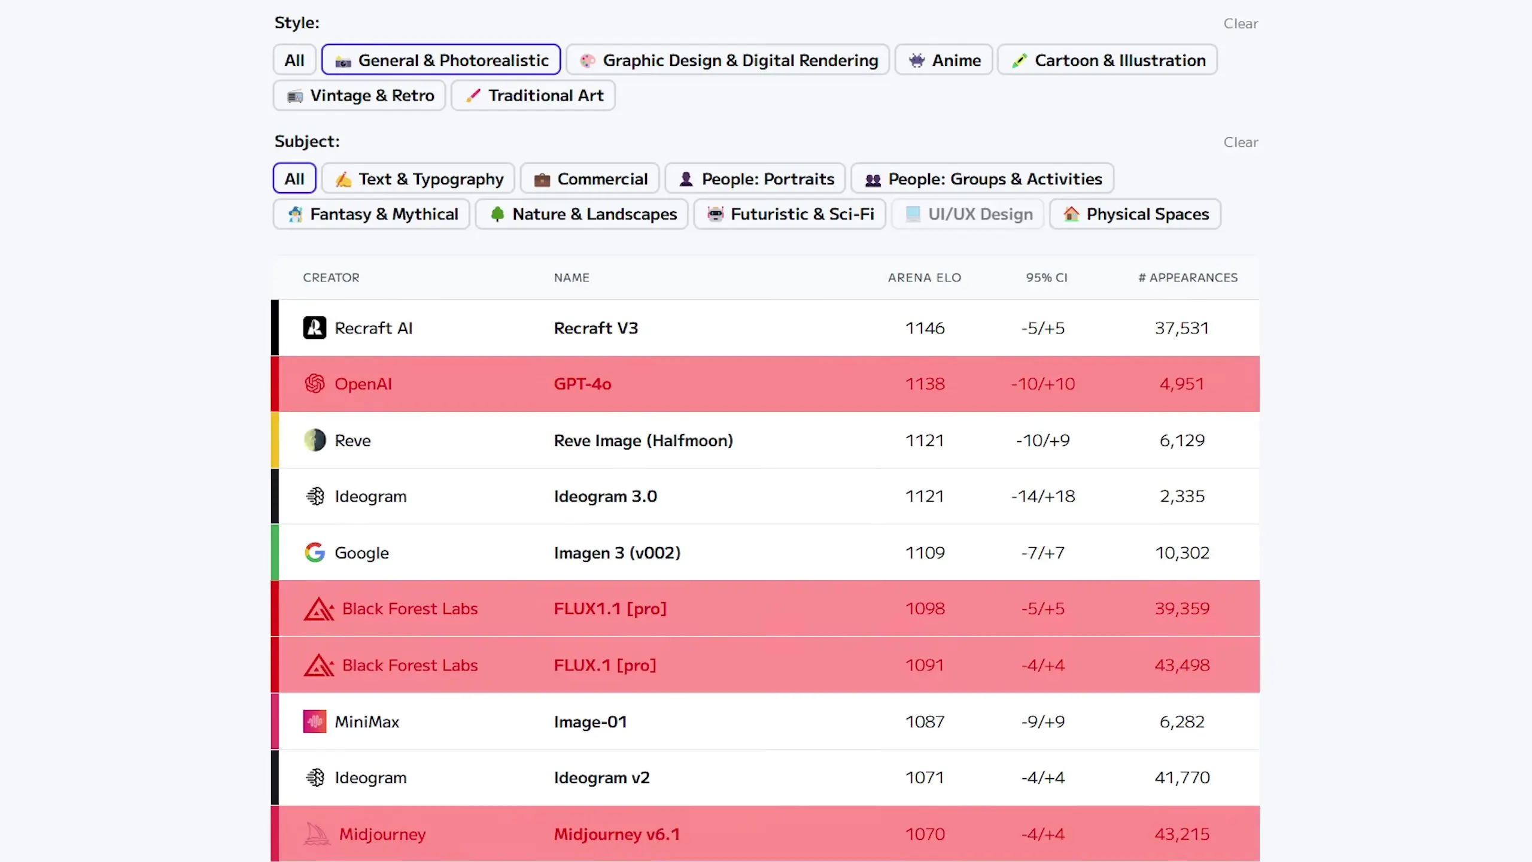The width and height of the screenshot is (1532, 862).
Task: Sort by # Appearances column header
Action: (x=1188, y=277)
